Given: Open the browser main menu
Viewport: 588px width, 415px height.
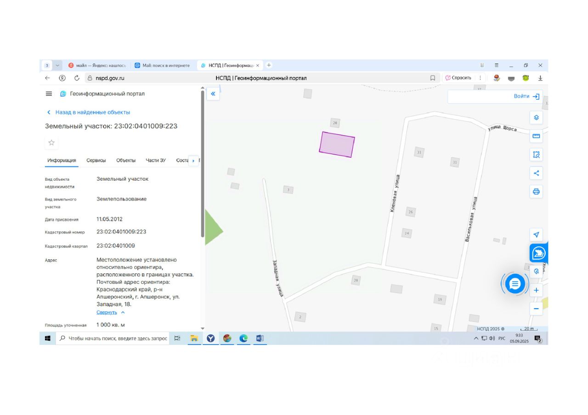Looking at the screenshot, I should pyautogui.click(x=496, y=65).
